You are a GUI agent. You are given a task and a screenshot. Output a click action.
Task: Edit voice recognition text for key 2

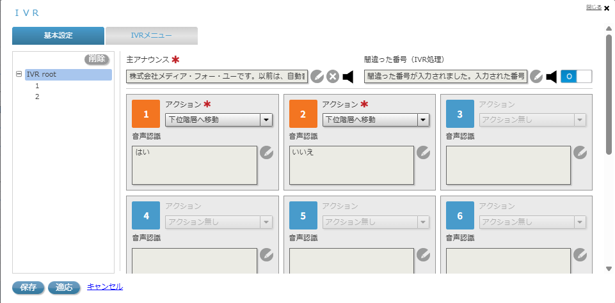click(x=424, y=152)
